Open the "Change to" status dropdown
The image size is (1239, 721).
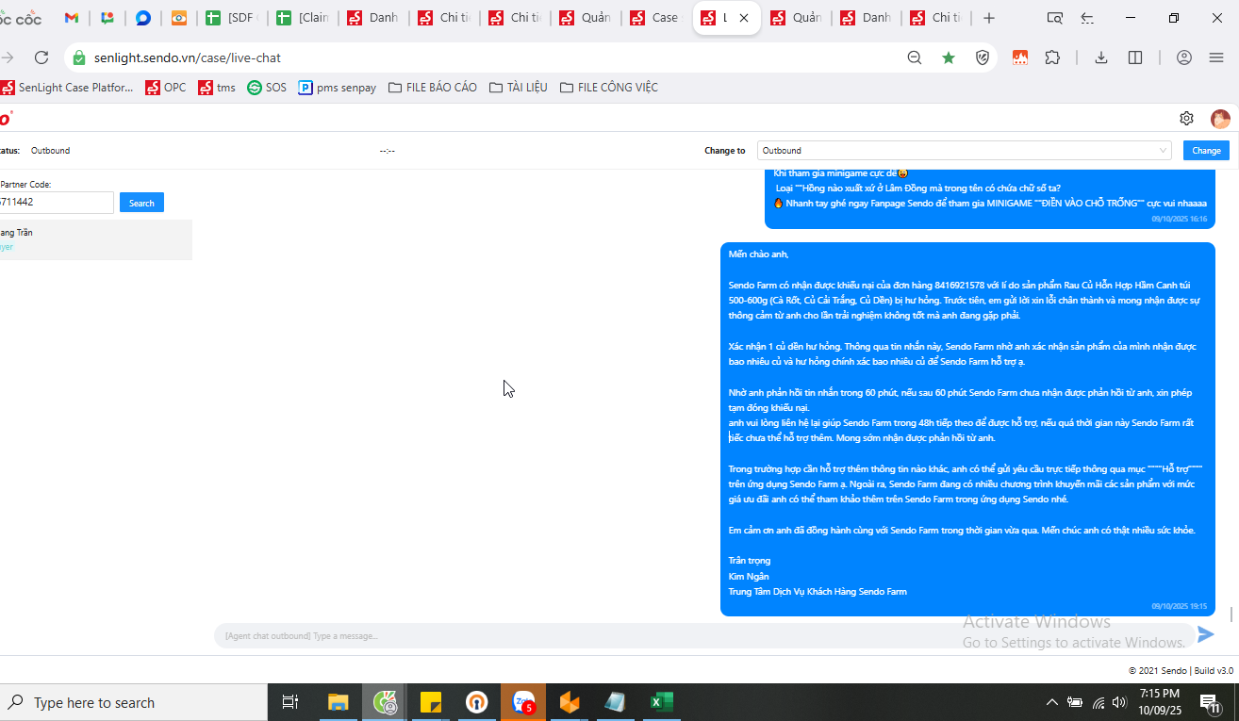coord(964,151)
